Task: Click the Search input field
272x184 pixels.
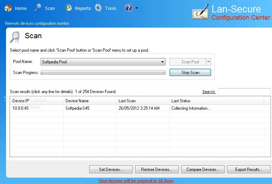Action: [244, 92]
